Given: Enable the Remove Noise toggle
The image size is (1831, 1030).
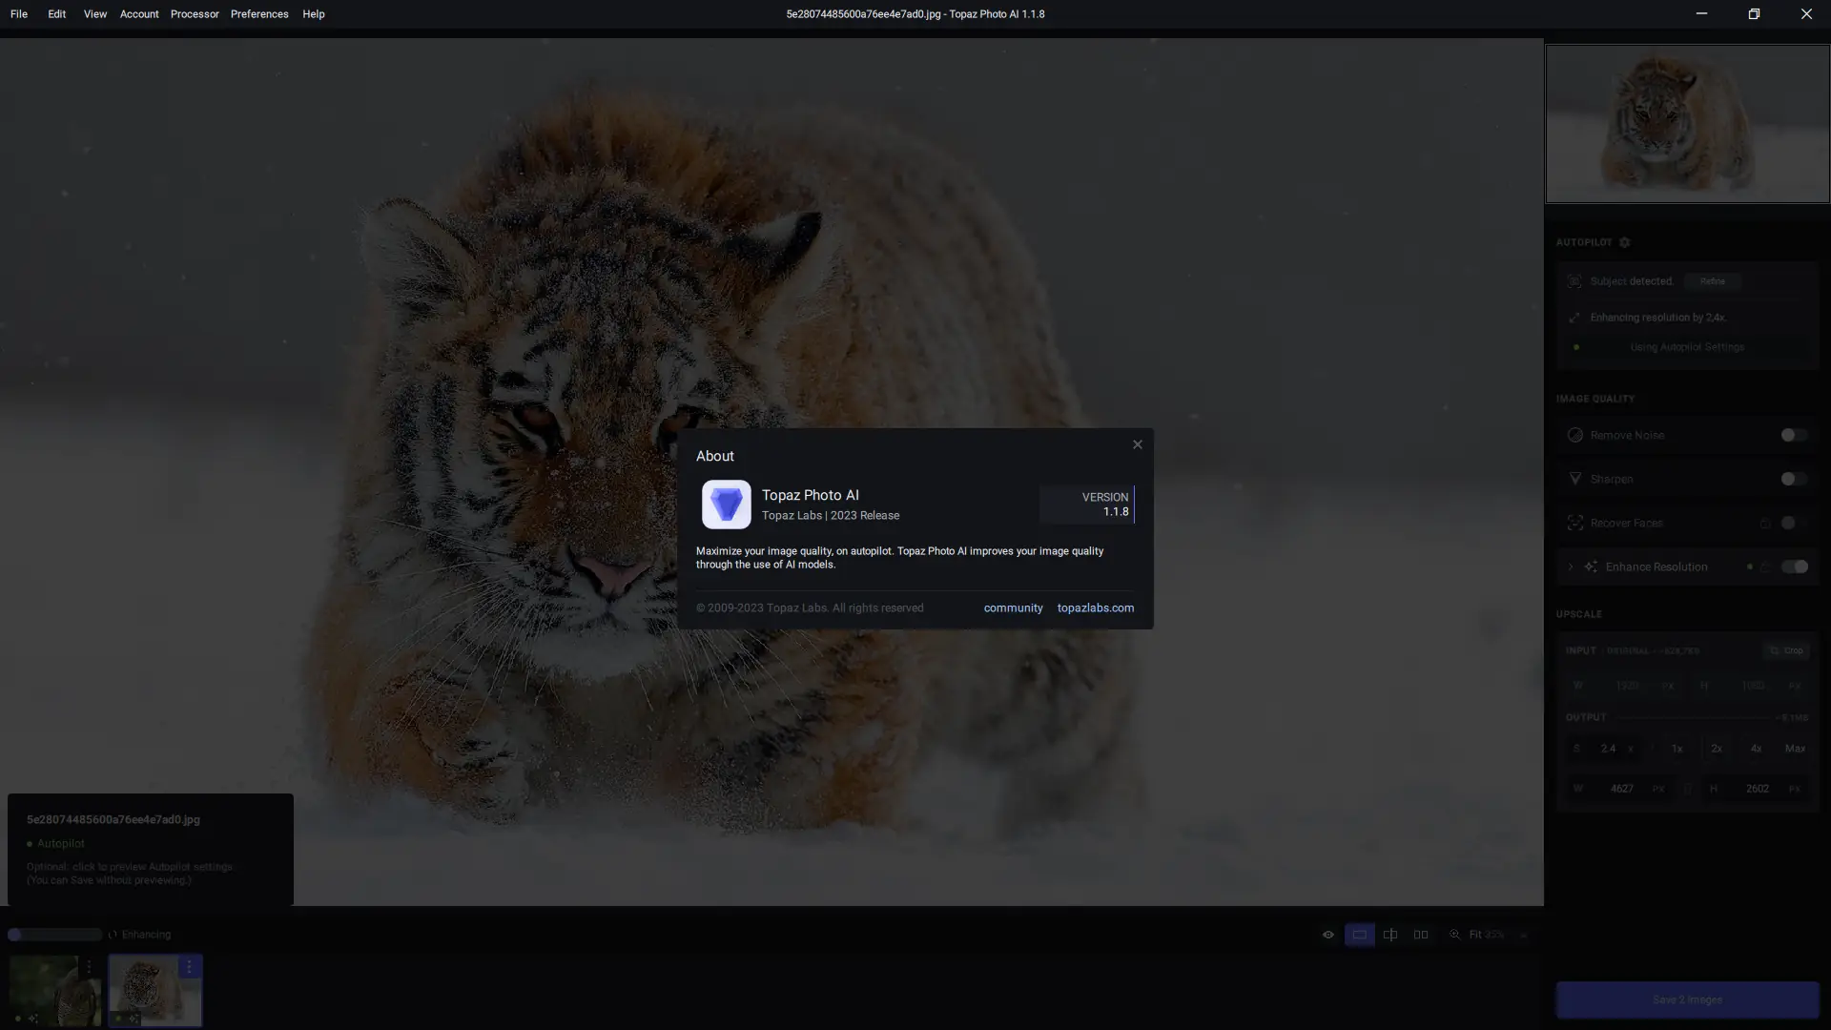Looking at the screenshot, I should click(x=1794, y=435).
